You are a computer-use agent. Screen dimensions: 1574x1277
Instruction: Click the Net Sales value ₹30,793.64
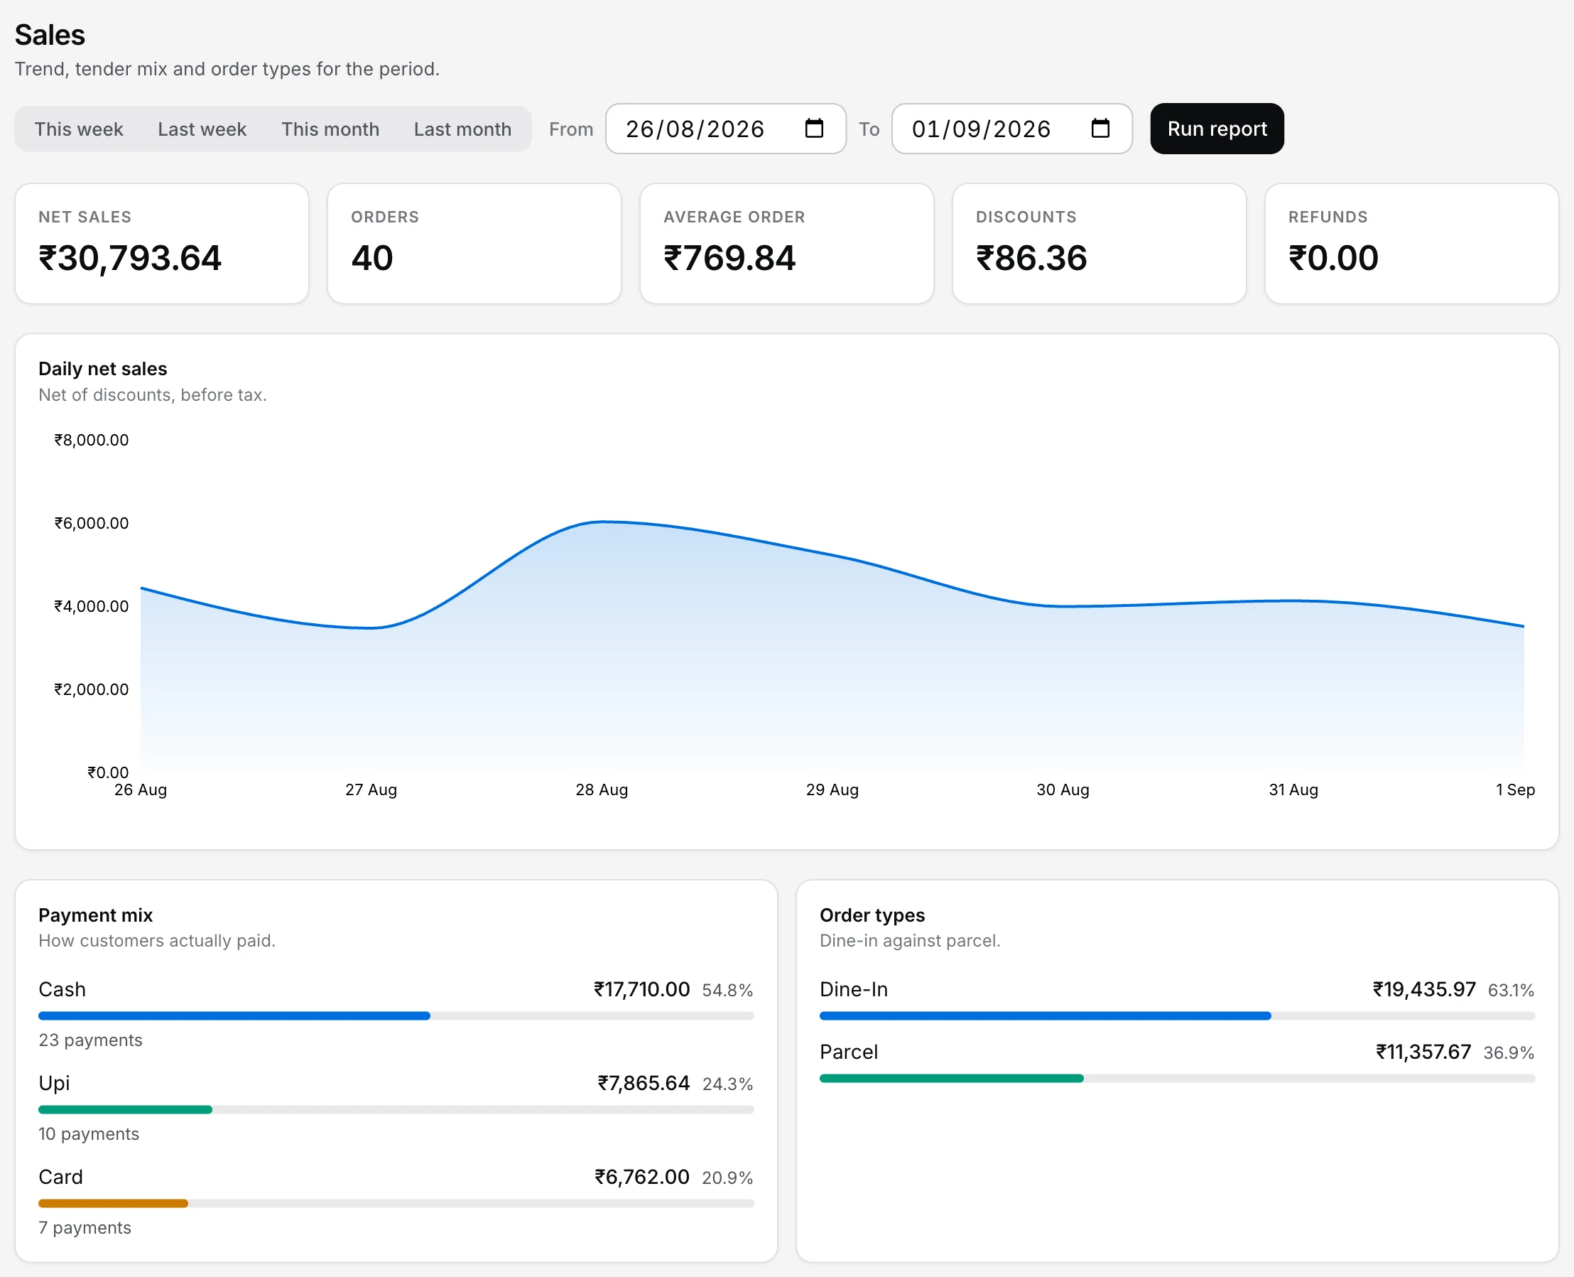pos(130,258)
